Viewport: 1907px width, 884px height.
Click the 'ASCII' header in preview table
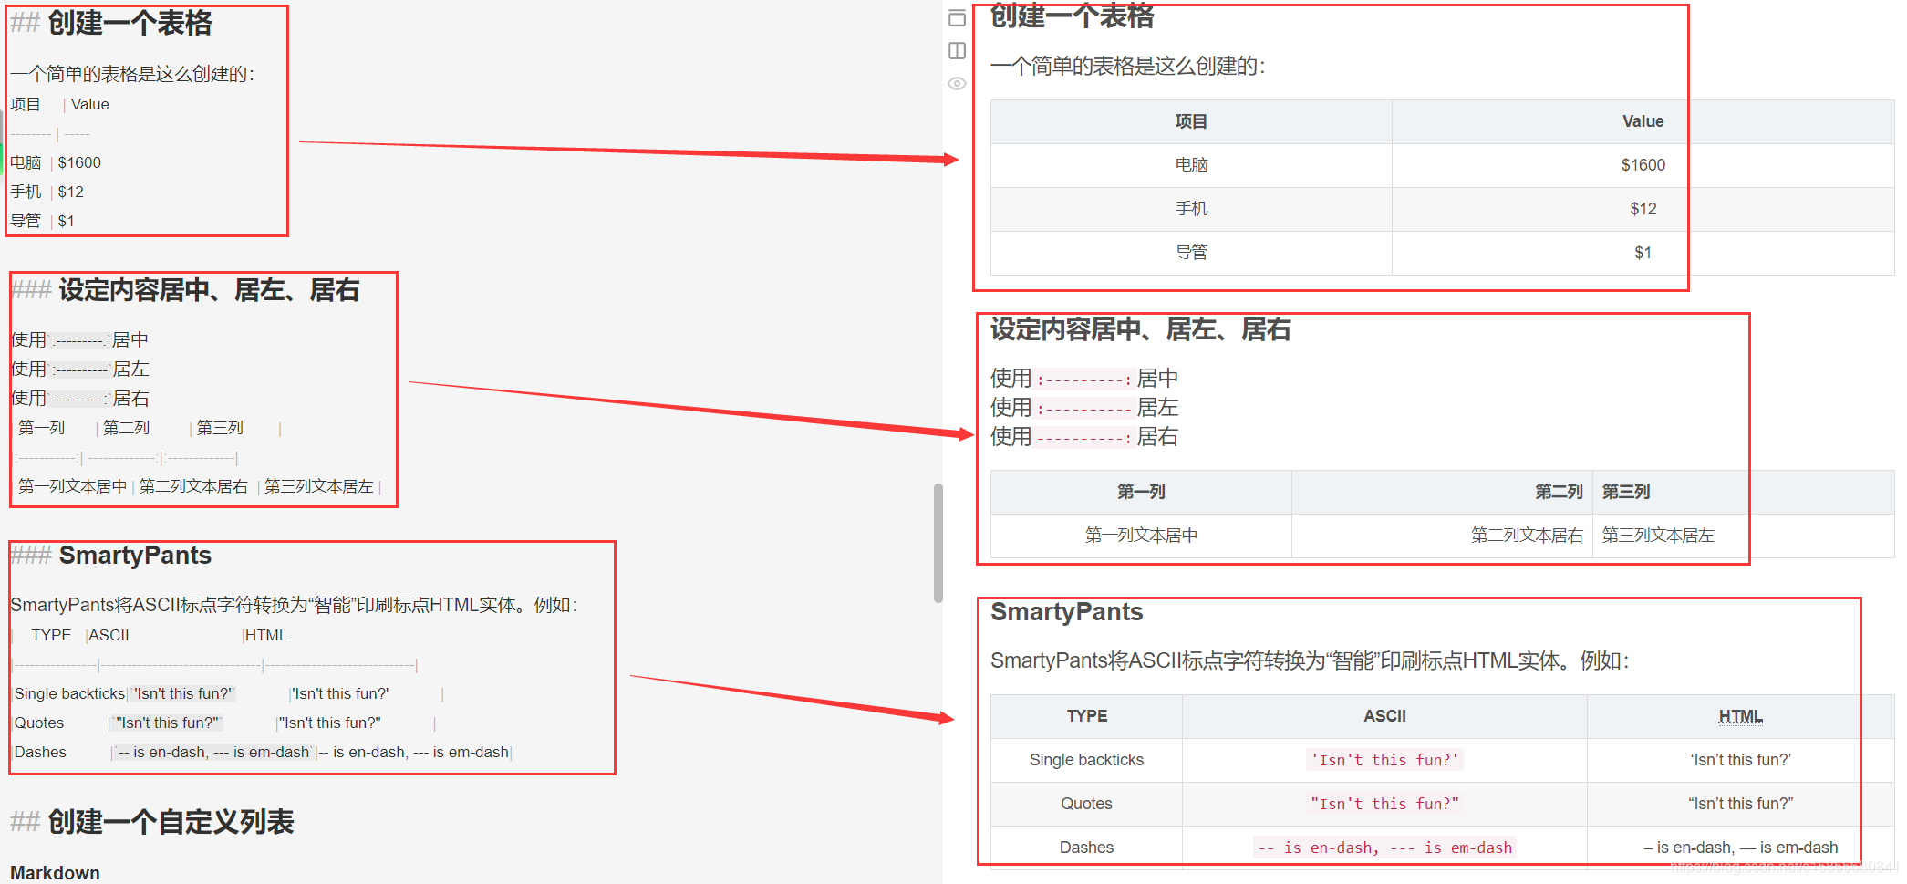[x=1384, y=716]
